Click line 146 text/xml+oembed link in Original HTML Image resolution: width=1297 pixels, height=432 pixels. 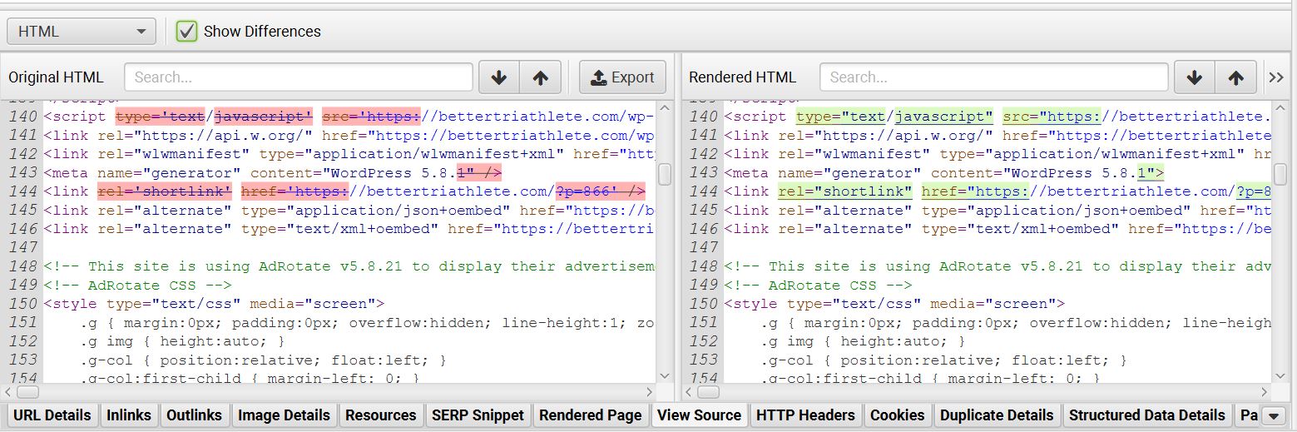[x=349, y=229]
